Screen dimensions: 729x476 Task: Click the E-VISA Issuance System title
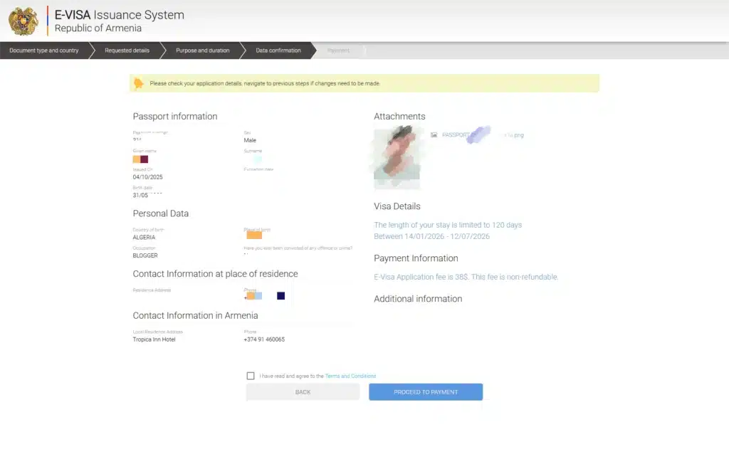(x=119, y=15)
